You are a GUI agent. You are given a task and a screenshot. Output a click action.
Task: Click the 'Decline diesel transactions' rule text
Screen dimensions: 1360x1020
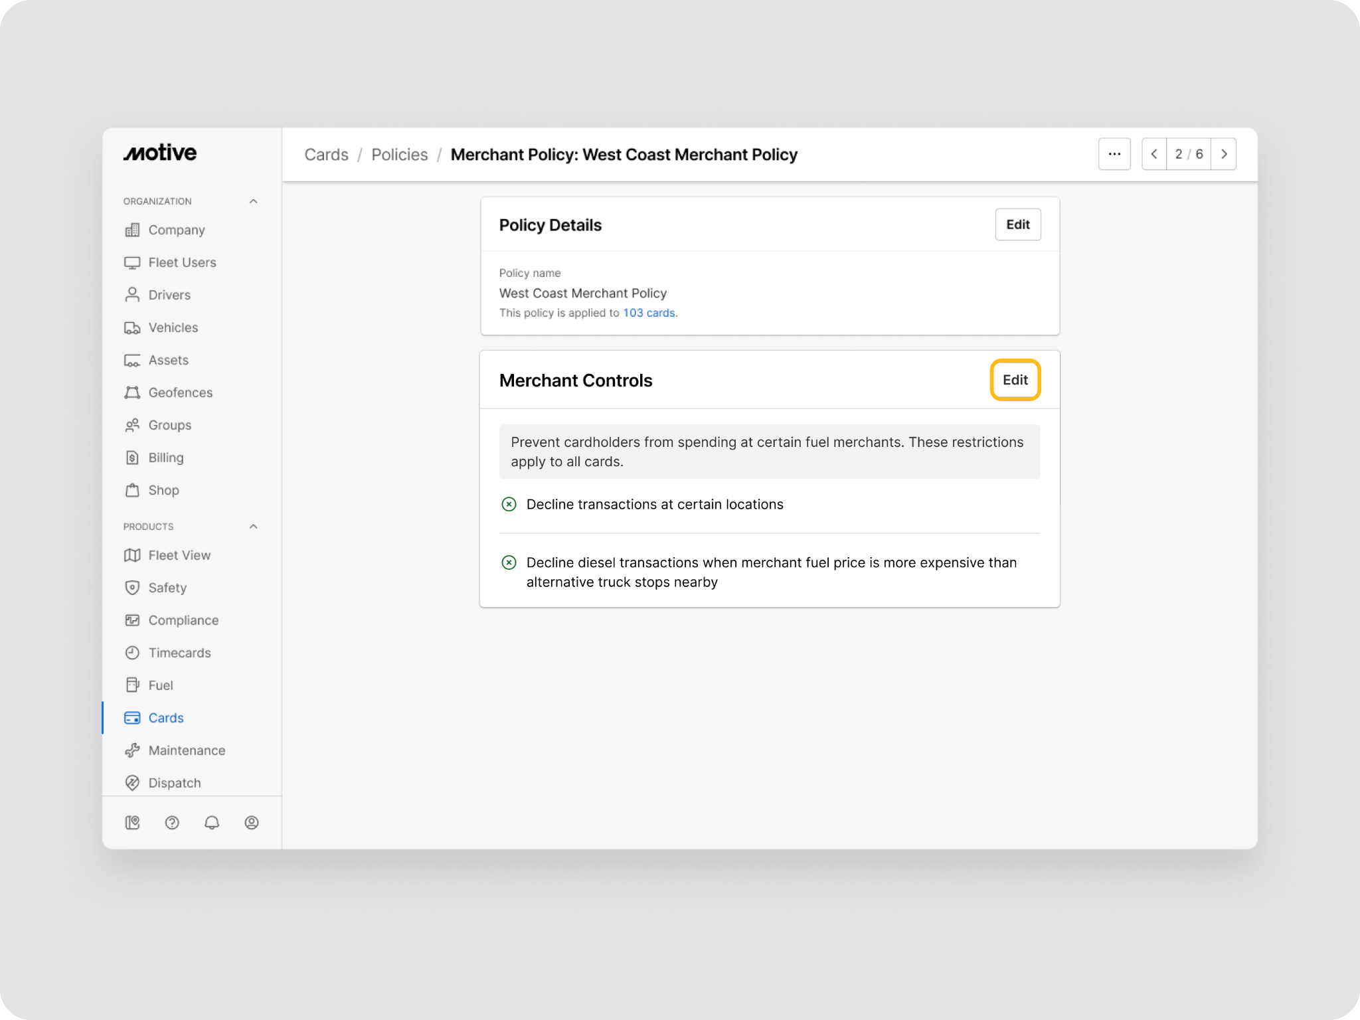(772, 572)
